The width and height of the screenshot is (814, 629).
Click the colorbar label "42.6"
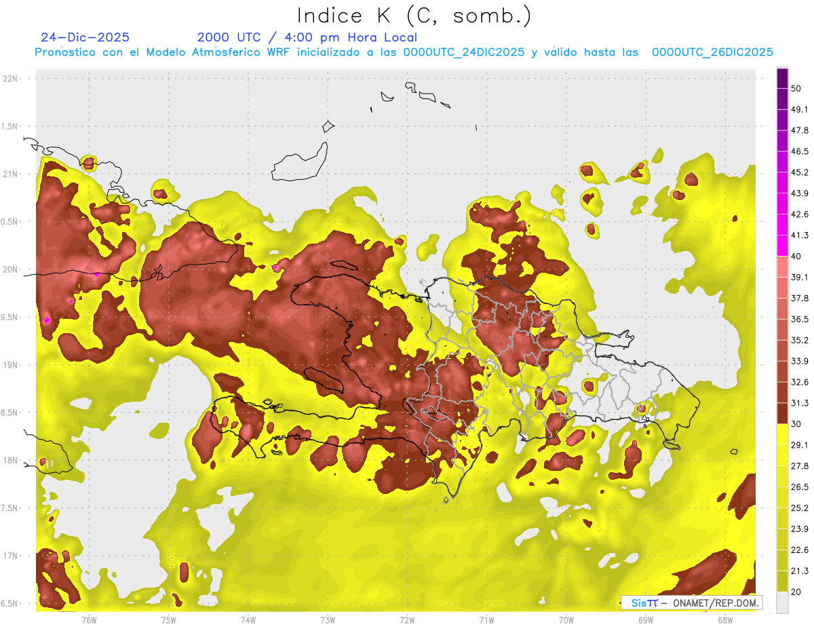(800, 214)
